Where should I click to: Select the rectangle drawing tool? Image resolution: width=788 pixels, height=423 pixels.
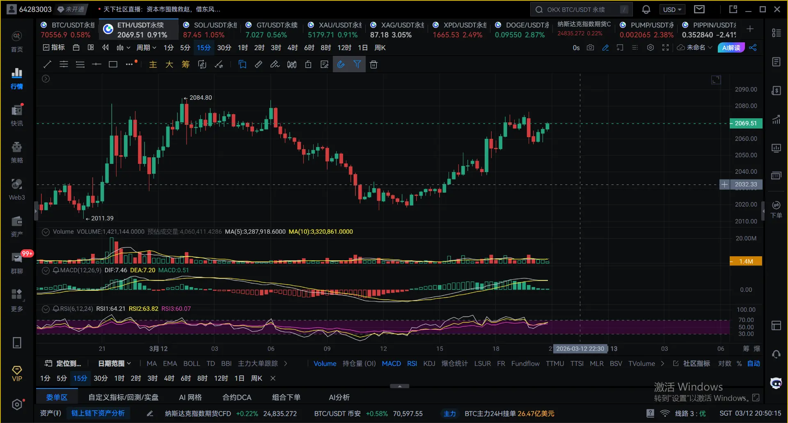pos(113,64)
